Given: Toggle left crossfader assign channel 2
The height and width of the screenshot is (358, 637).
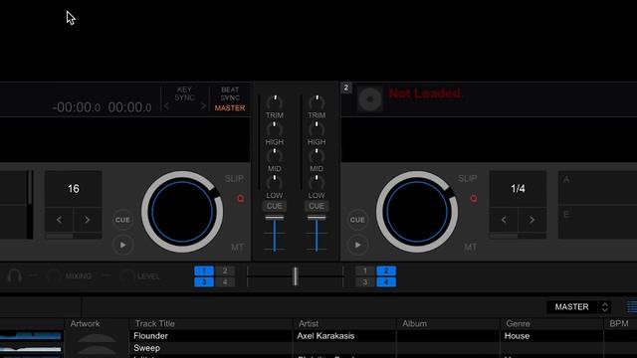Looking at the screenshot, I should (225, 270).
